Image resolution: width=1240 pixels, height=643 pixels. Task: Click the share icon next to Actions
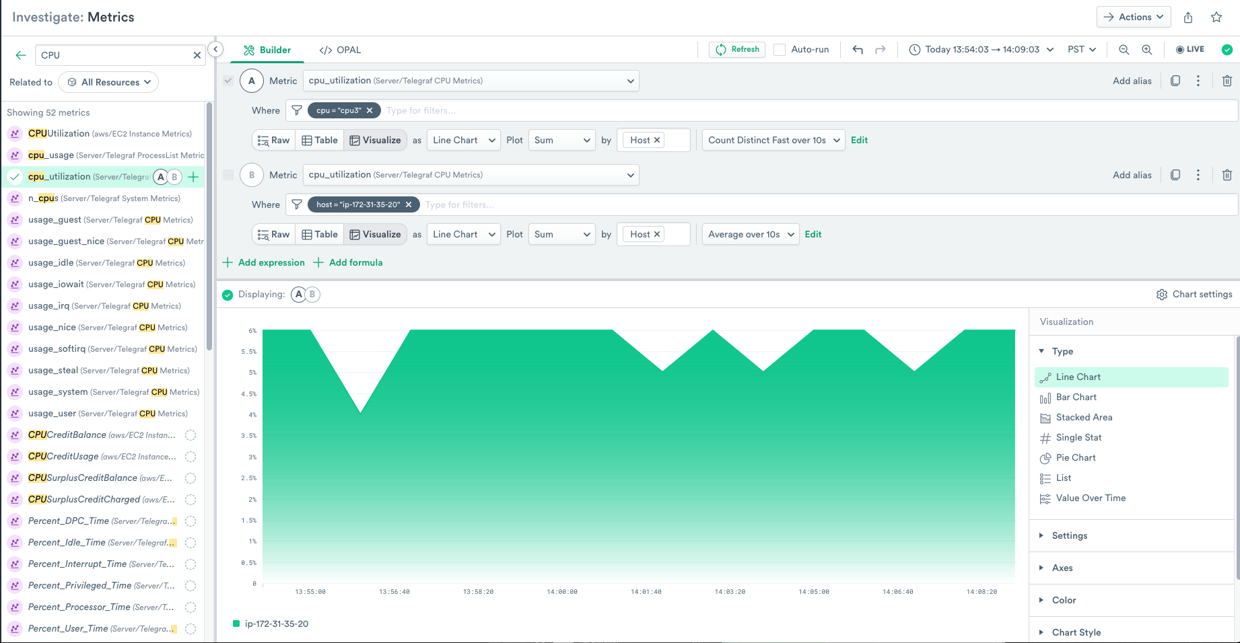point(1188,17)
